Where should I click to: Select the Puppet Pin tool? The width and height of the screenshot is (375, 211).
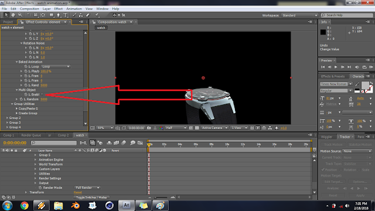tap(97, 15)
